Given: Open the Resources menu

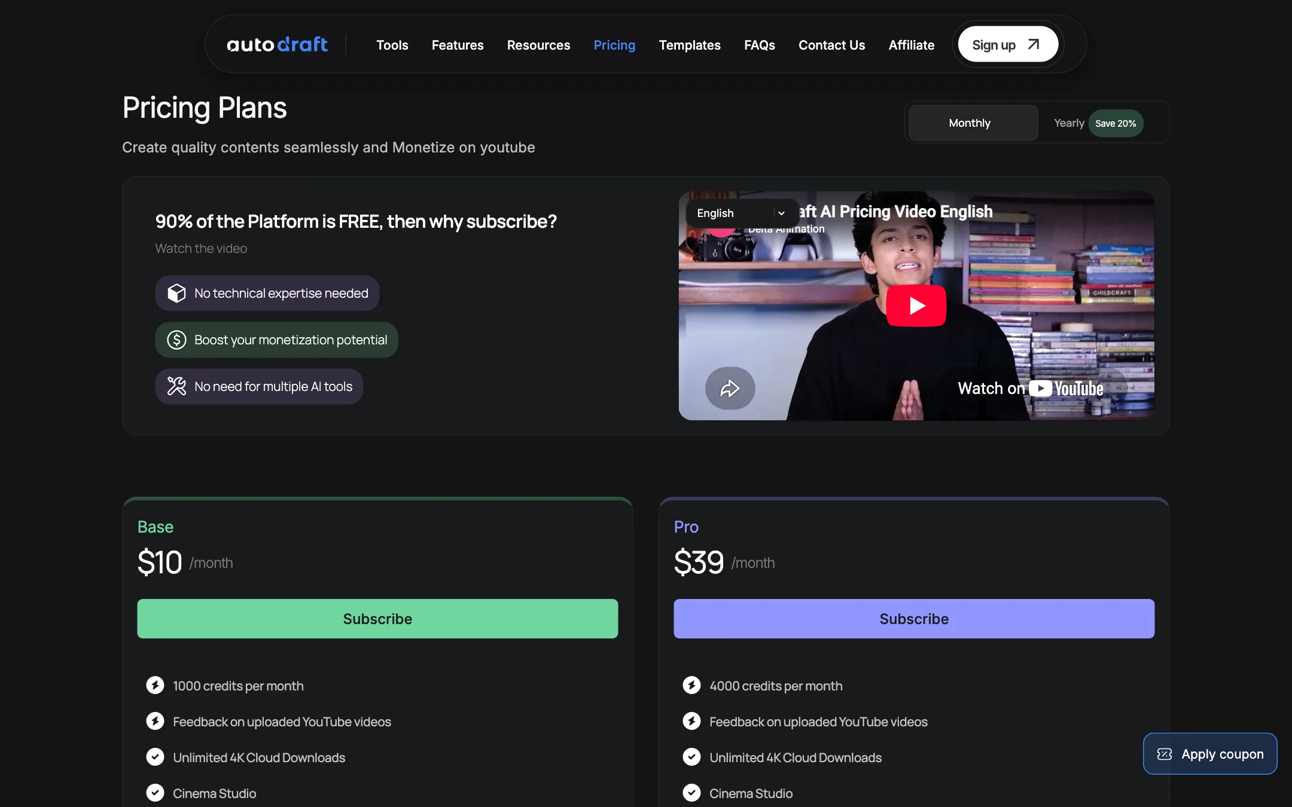Looking at the screenshot, I should click(x=538, y=45).
